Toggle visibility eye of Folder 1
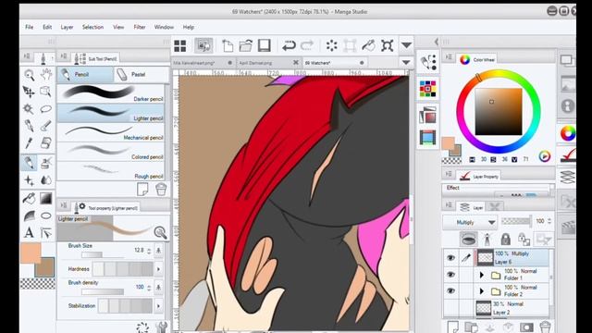 pyautogui.click(x=450, y=275)
